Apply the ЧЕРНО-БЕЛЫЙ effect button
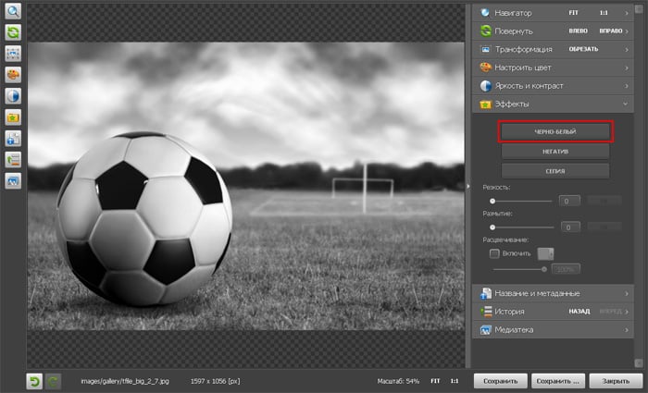 [555, 131]
